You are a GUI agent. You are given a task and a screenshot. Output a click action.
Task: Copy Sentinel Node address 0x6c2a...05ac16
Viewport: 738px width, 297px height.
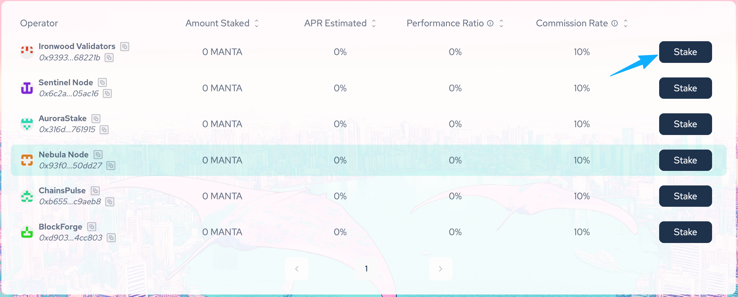(x=107, y=93)
